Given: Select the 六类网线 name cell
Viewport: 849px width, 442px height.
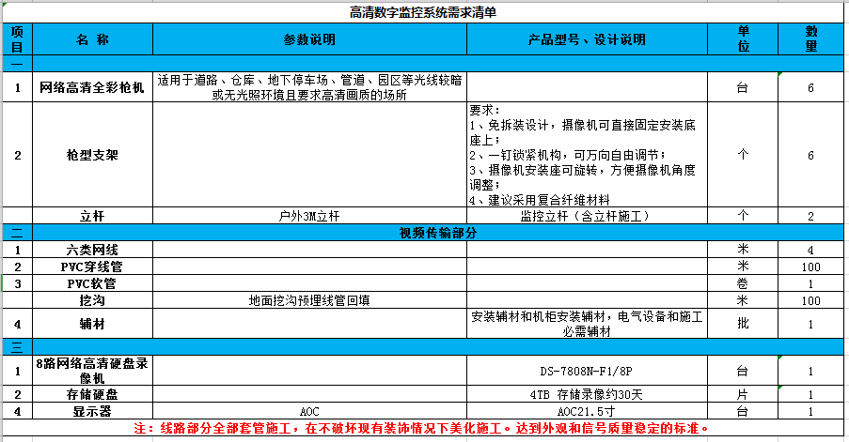Looking at the screenshot, I should tap(91, 250).
